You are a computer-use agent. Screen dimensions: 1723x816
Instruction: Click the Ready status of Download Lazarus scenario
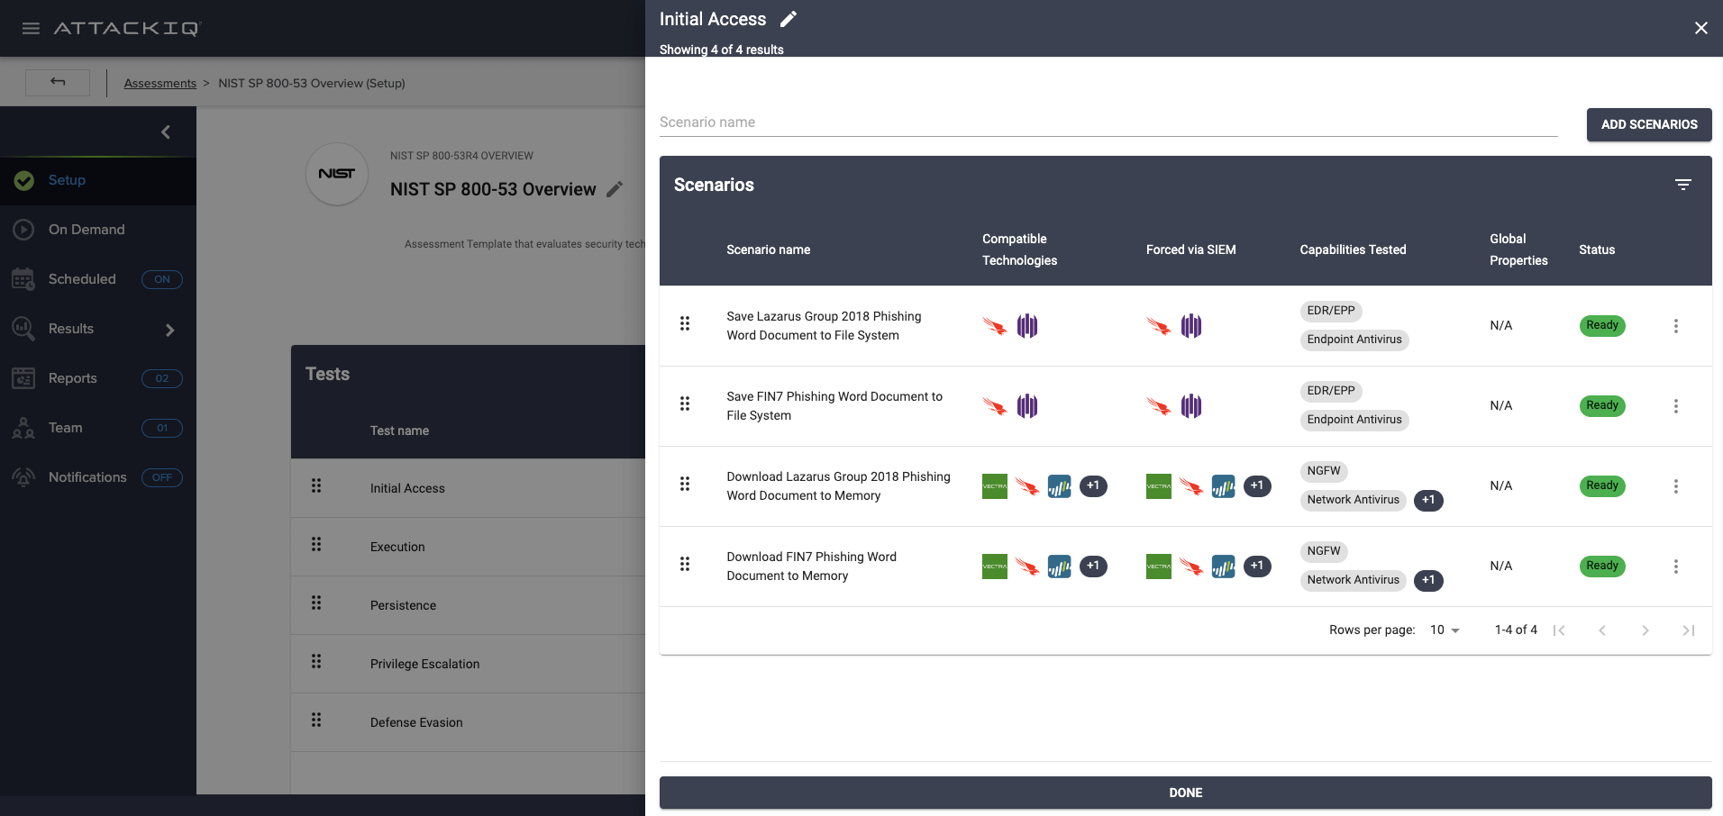click(x=1601, y=486)
